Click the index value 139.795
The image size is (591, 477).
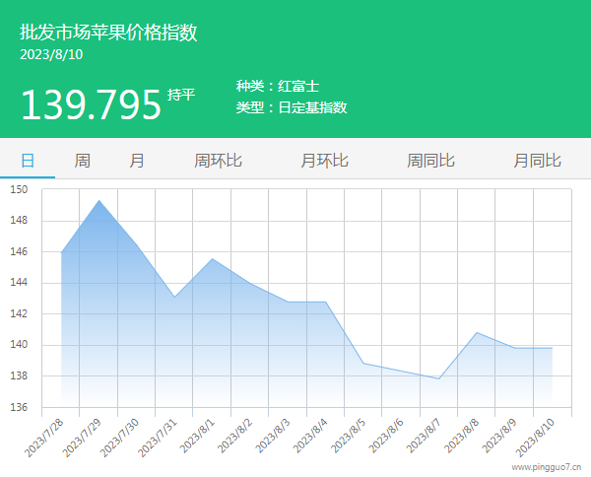tap(91, 104)
